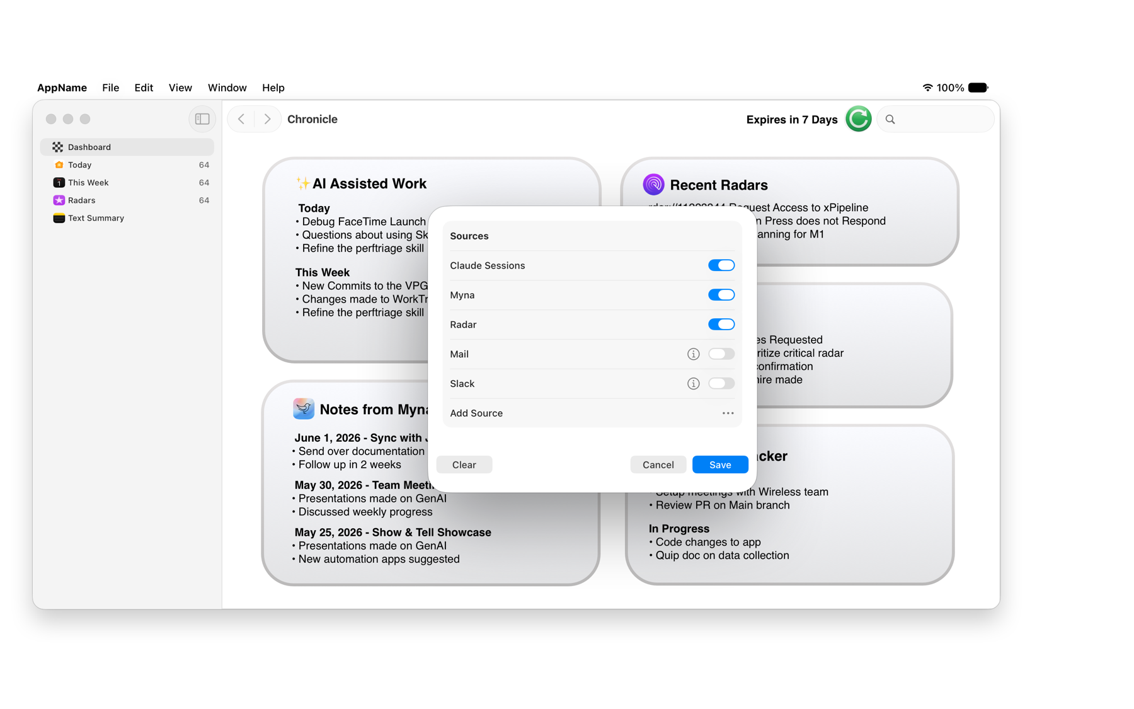Image resolution: width=1134 pixels, height=709 pixels.
Task: Click the This Week calendar icon
Action: 59,182
